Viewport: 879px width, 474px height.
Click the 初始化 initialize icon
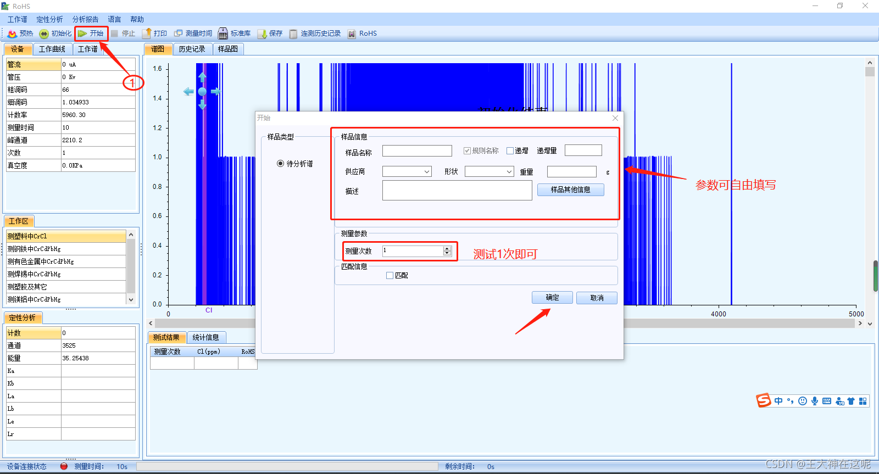click(44, 34)
